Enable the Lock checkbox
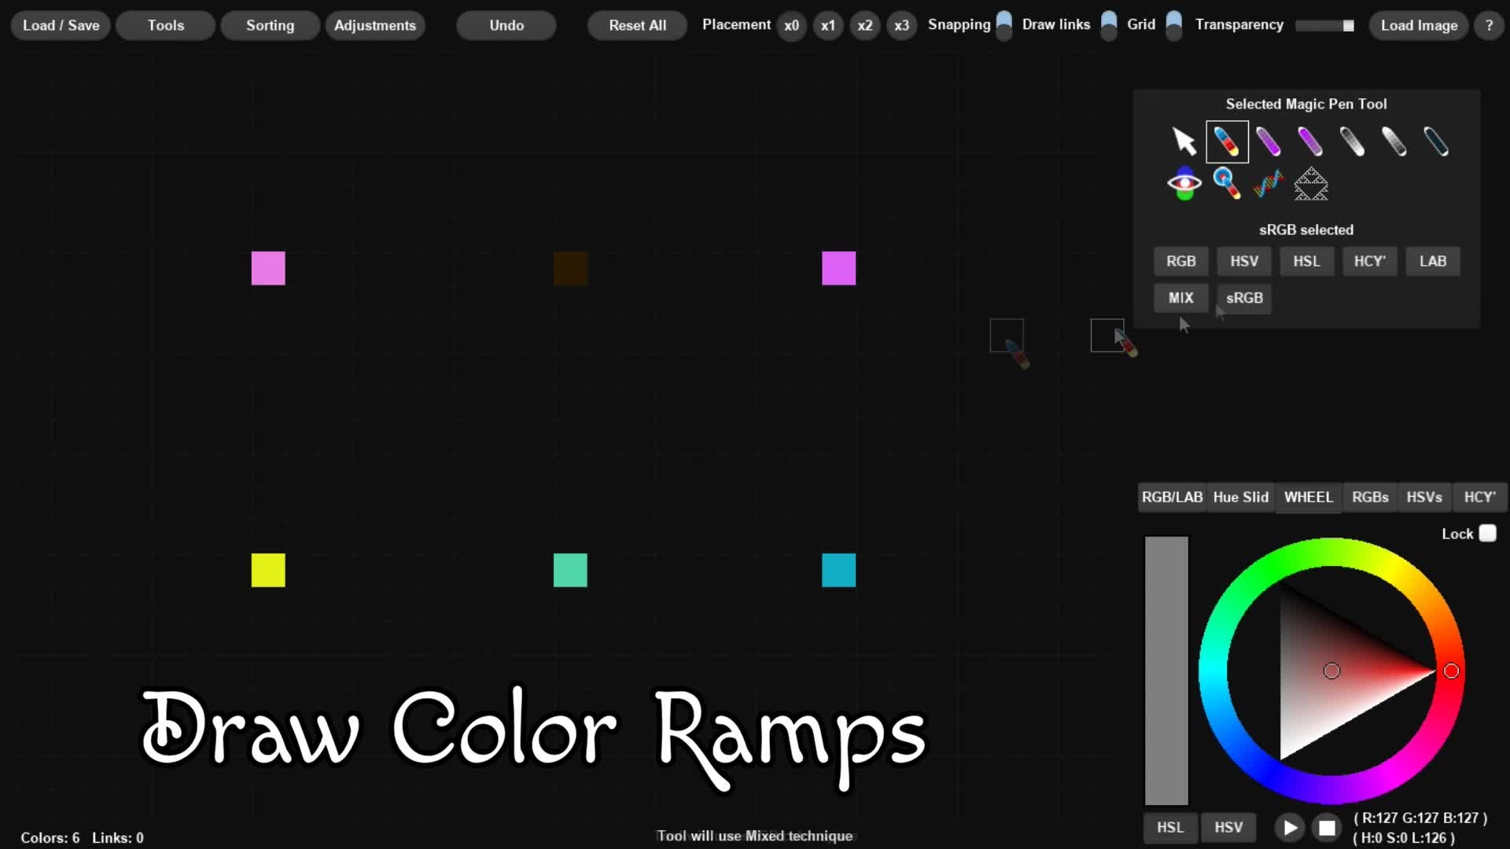Viewport: 1510px width, 849px height. 1487,534
